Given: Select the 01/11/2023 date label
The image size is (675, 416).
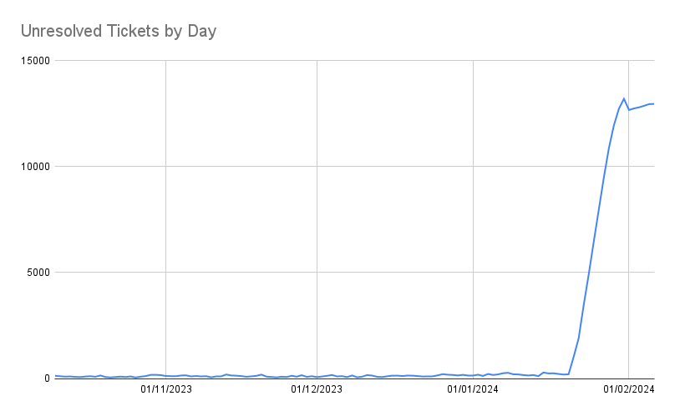Looking at the screenshot, I should pyautogui.click(x=165, y=388).
